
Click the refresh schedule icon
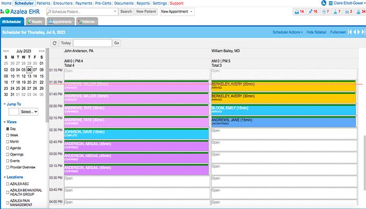[x=54, y=43]
